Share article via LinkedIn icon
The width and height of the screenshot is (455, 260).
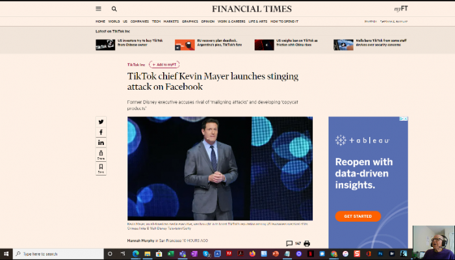coord(101,142)
